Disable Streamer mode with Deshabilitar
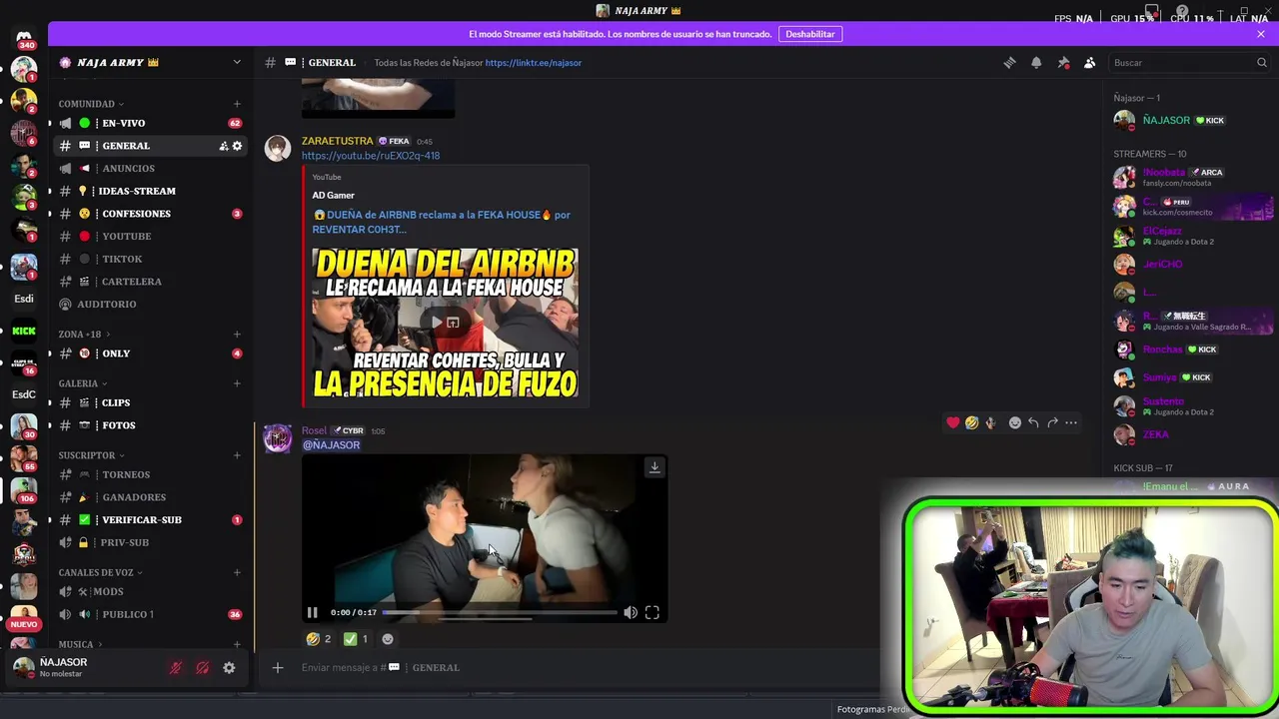 click(810, 34)
